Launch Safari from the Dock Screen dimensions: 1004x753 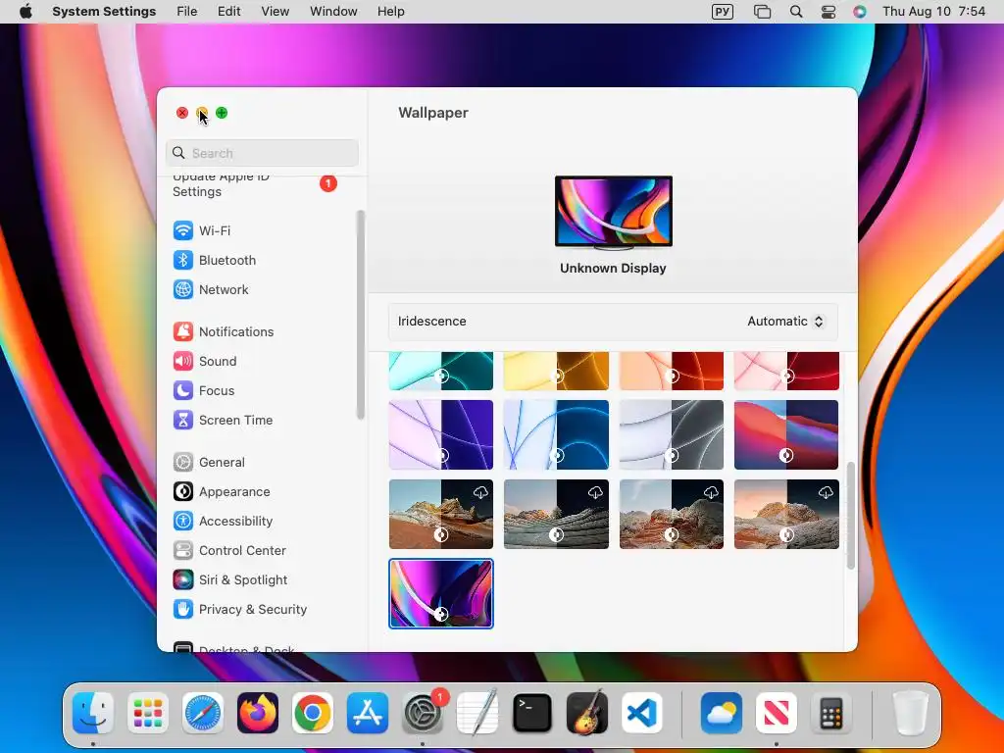(x=203, y=713)
